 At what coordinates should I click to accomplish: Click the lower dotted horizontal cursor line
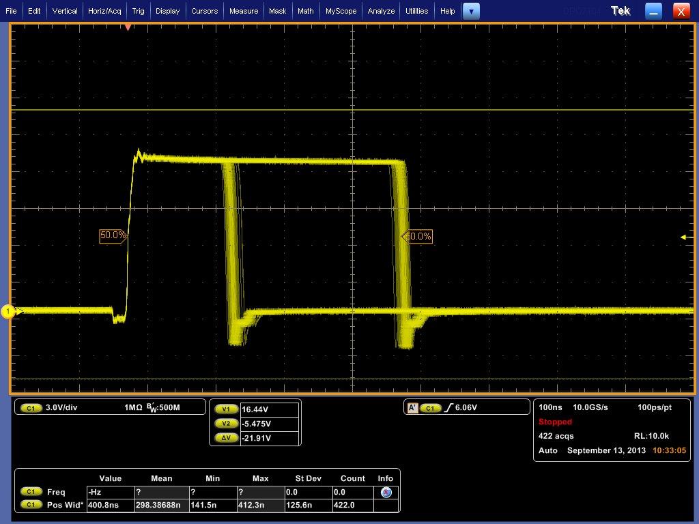[352, 379]
